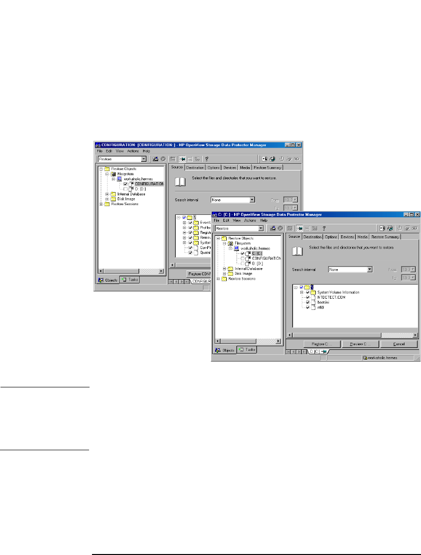Click the NTDETECT.COM file icon
This screenshot has width=421, height=555.
[313, 297]
